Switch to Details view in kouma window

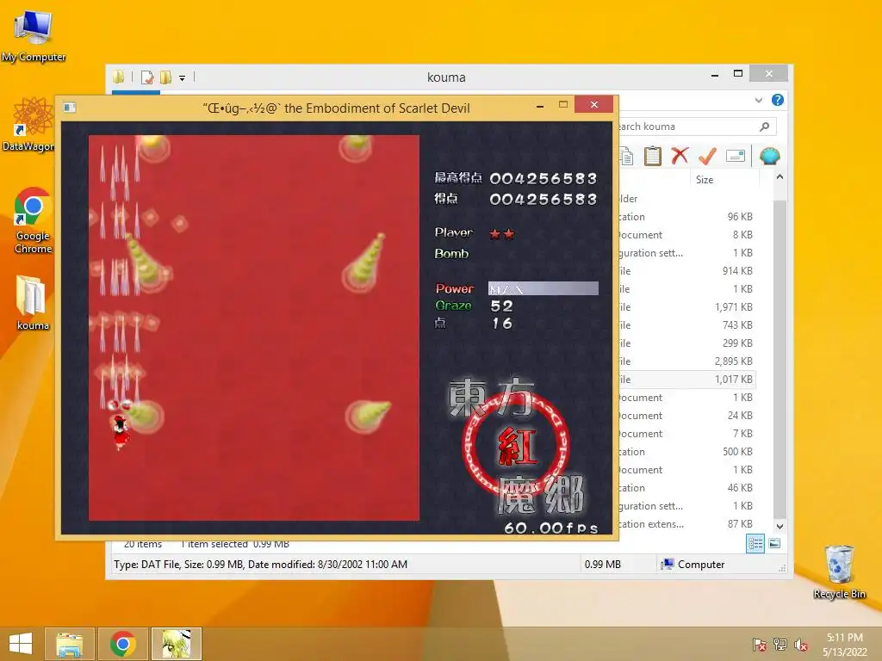[755, 544]
